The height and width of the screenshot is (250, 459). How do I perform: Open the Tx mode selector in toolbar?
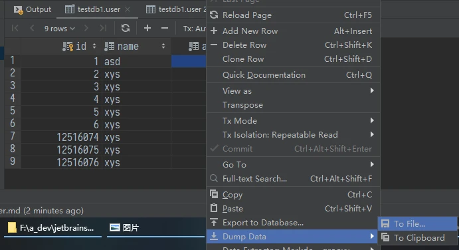point(195,29)
